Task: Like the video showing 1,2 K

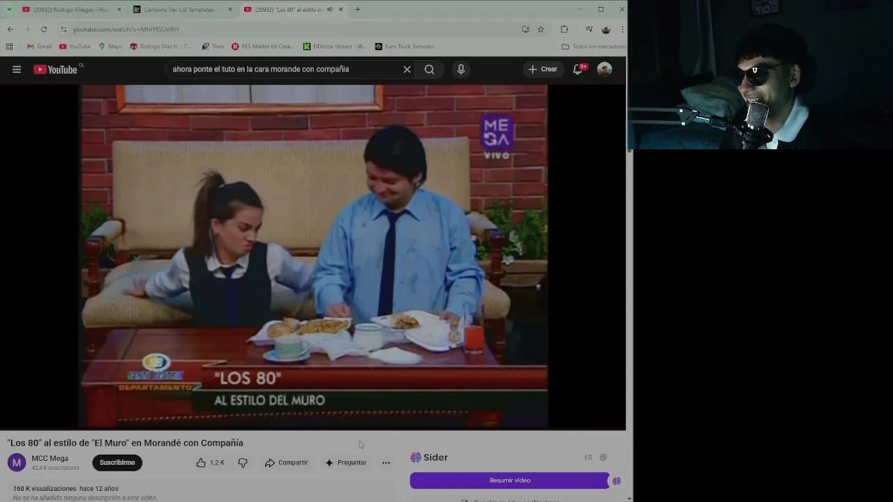Action: 211,462
